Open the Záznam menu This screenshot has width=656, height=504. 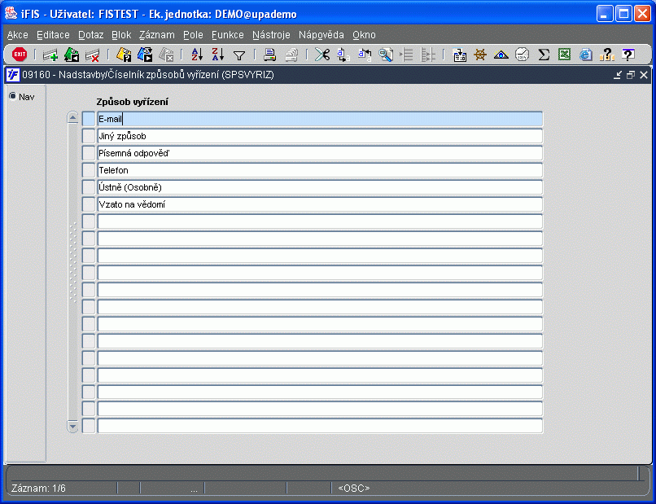coord(157,35)
